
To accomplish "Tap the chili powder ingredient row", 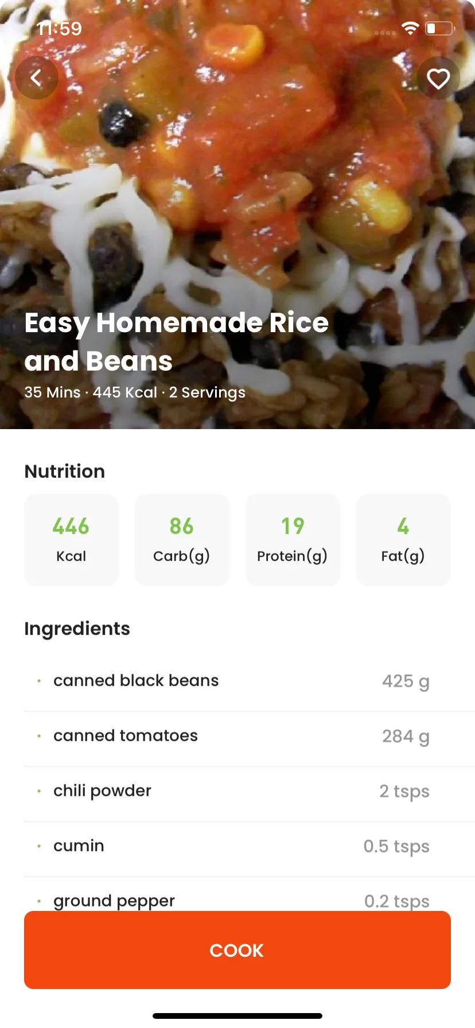I will (250, 791).
